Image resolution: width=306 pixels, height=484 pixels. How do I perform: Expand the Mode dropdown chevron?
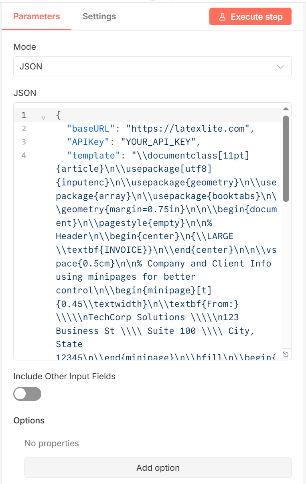click(281, 67)
